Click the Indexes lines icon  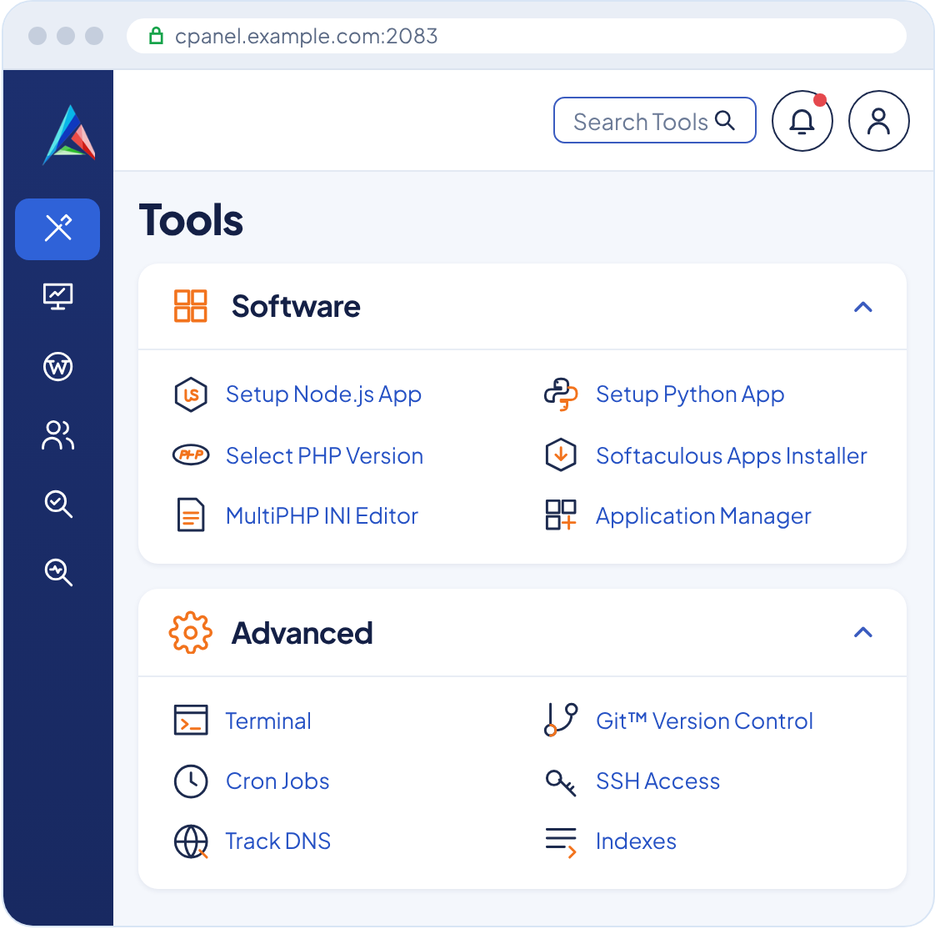tap(561, 842)
